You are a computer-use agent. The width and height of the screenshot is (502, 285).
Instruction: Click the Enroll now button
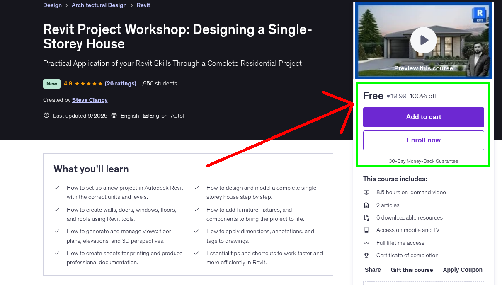tap(423, 140)
